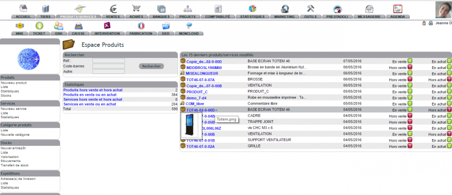
Task: Open product TOT46-07-0-07A
Action: [200, 80]
